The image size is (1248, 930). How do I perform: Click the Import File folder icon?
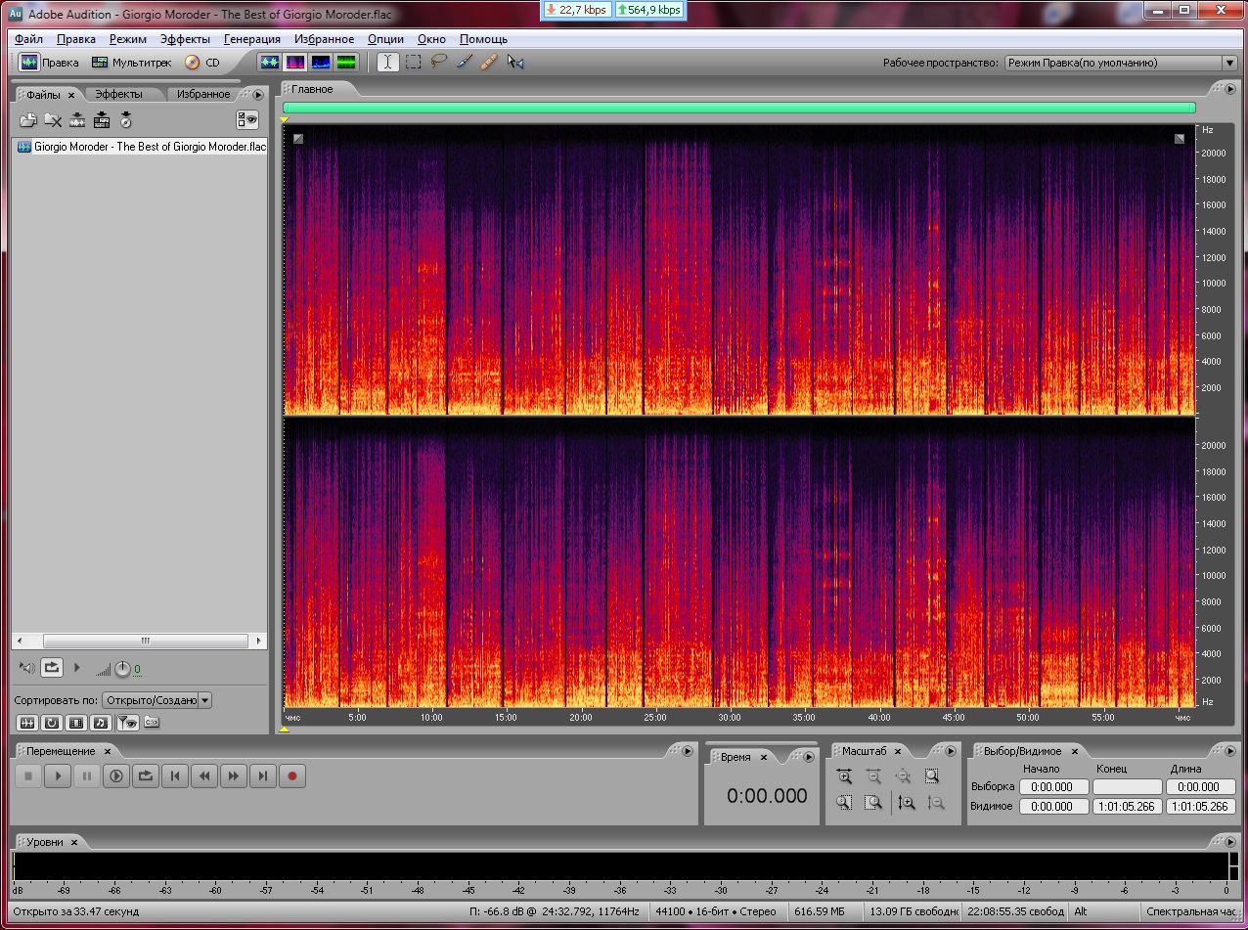tap(28, 120)
